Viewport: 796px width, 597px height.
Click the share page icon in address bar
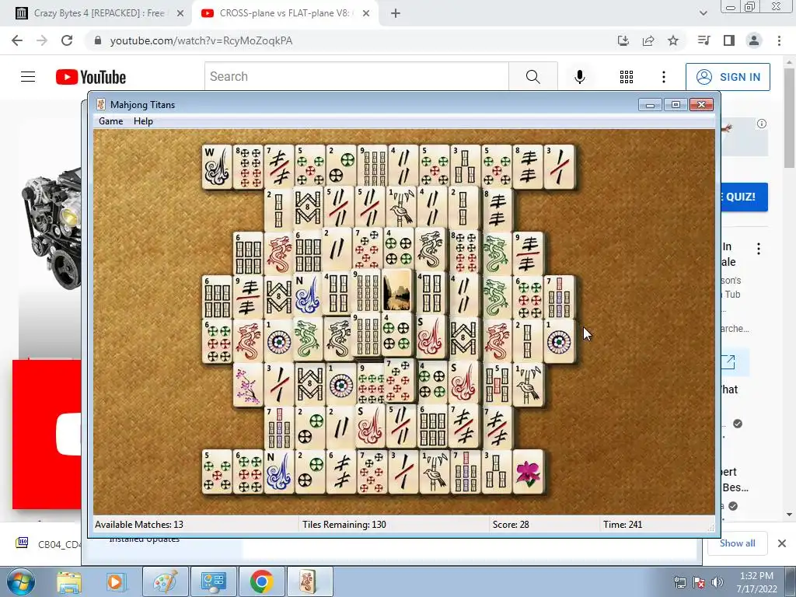tap(648, 40)
